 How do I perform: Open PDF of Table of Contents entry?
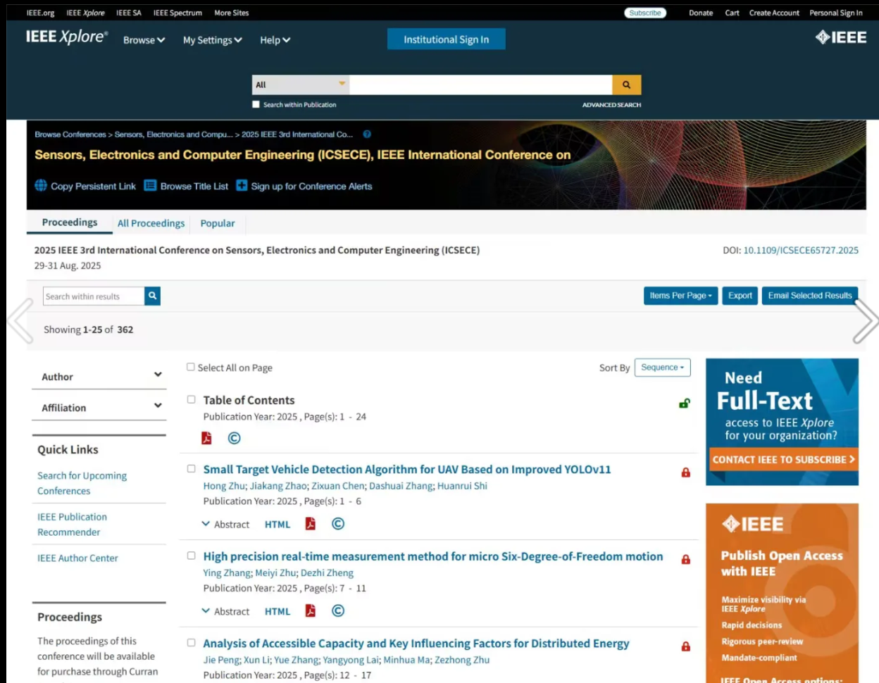pyautogui.click(x=206, y=438)
